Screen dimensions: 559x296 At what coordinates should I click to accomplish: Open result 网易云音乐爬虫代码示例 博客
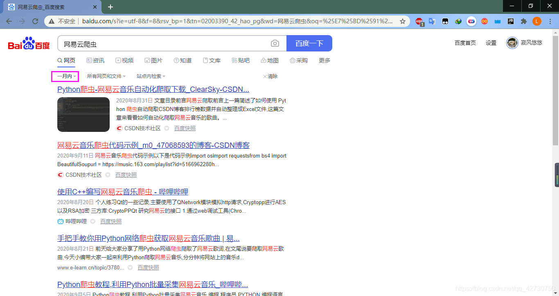(153, 145)
